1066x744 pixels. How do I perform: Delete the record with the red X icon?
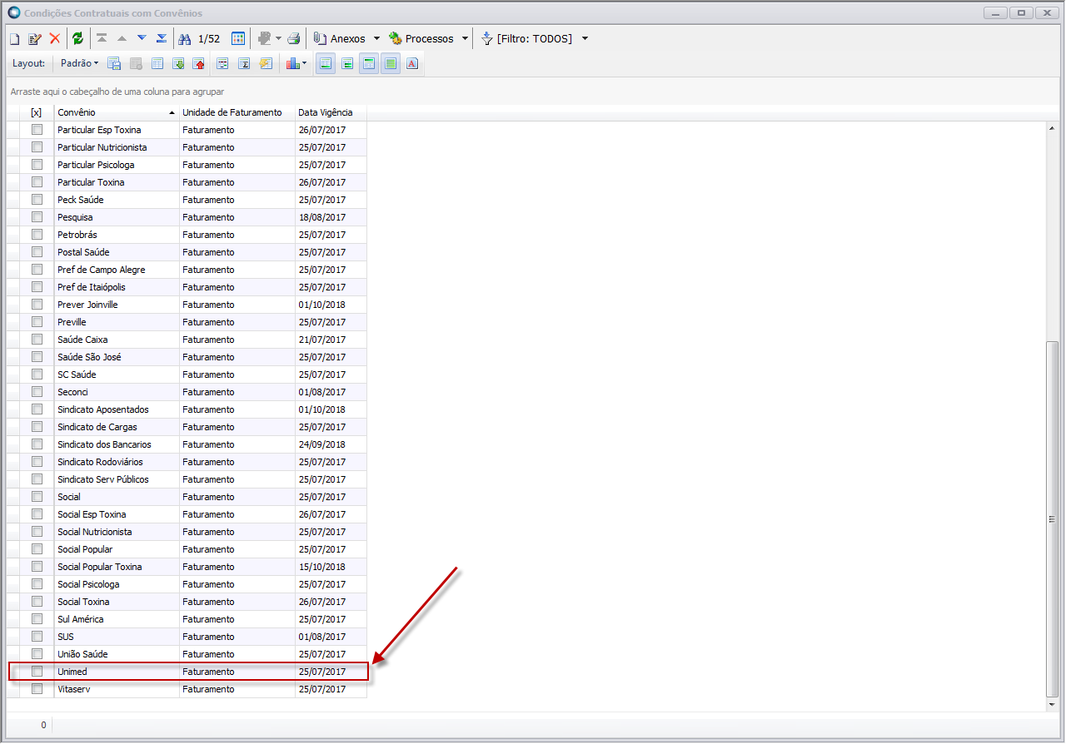click(x=55, y=38)
